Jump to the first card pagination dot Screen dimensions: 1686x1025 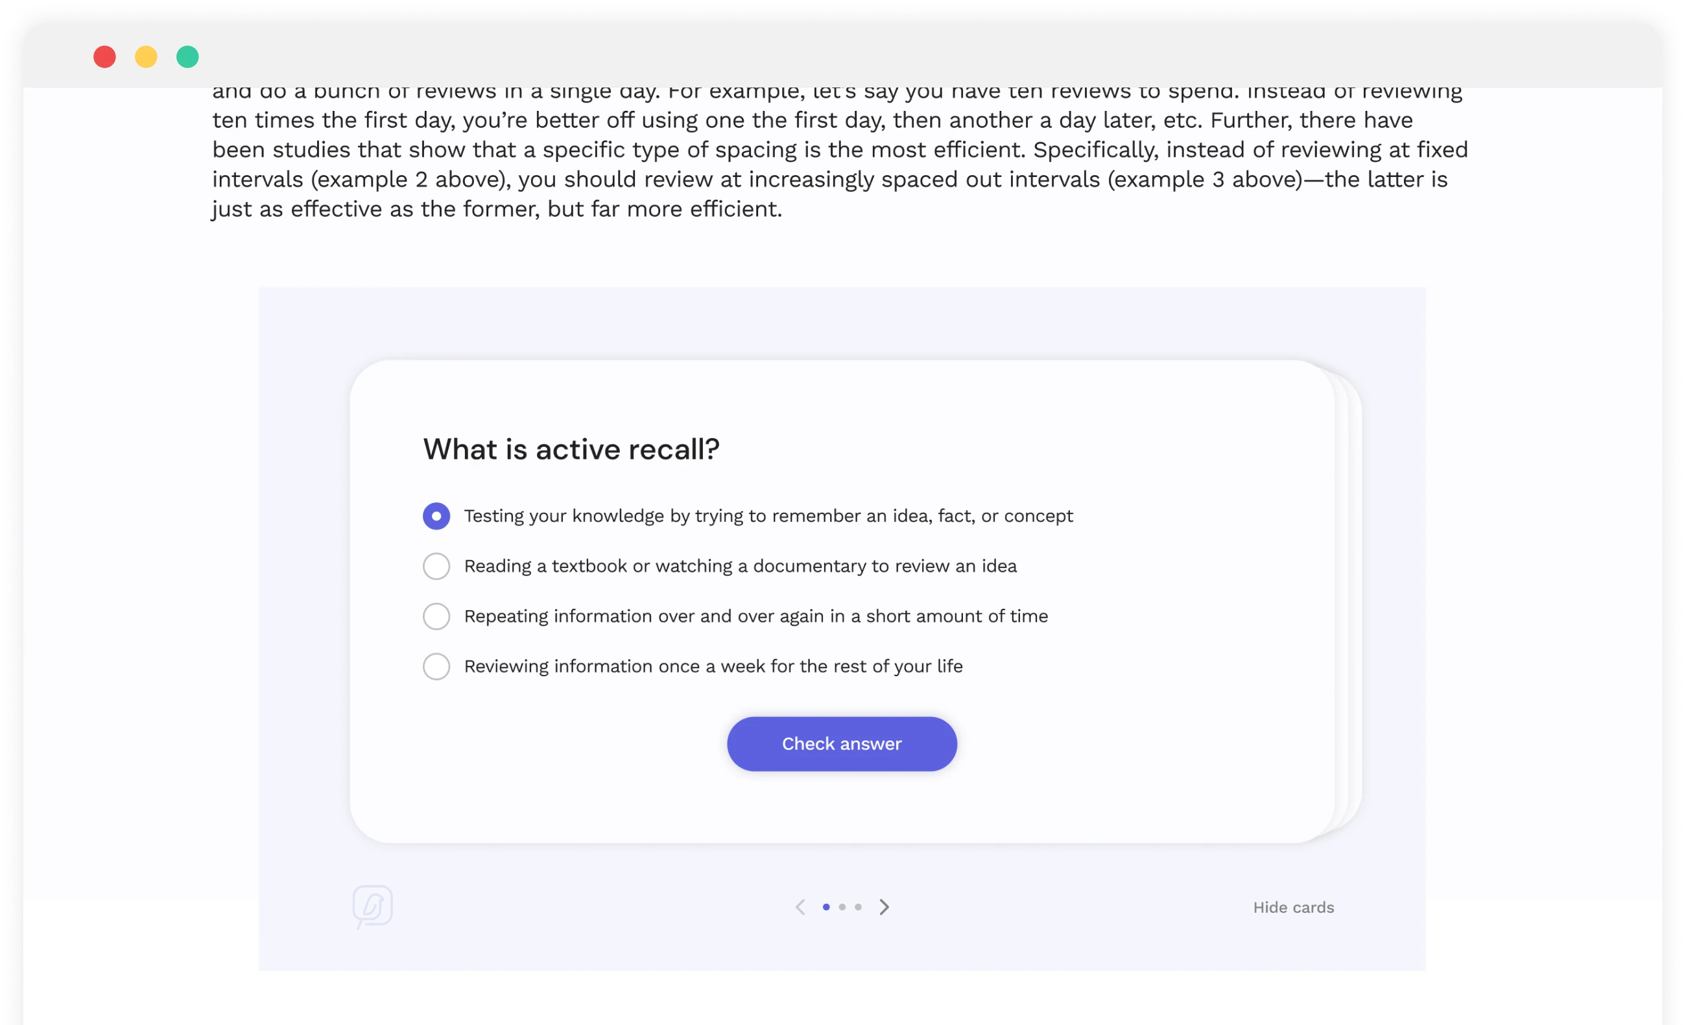[x=826, y=906]
